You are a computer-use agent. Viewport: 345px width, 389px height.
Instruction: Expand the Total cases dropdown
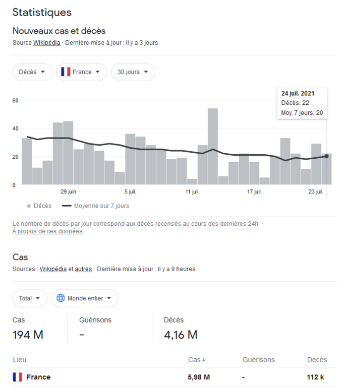[x=30, y=298]
